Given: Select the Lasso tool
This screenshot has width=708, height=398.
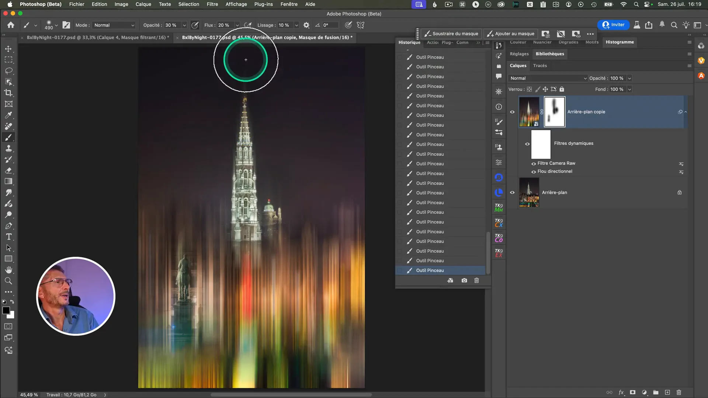Looking at the screenshot, I should coord(8,71).
